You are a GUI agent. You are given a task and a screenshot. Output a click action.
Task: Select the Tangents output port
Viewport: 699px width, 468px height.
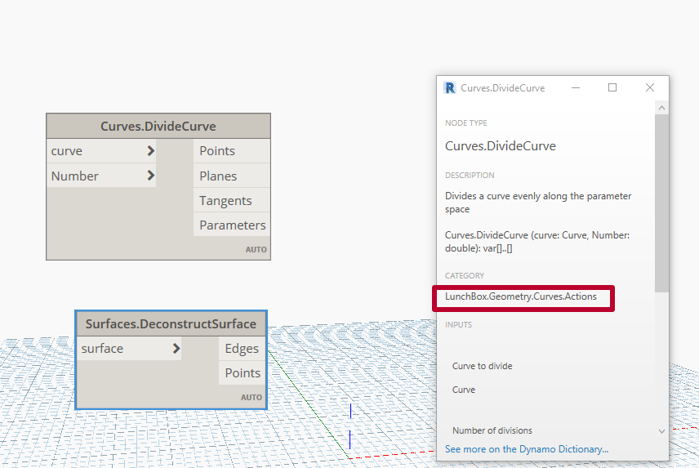pos(232,201)
